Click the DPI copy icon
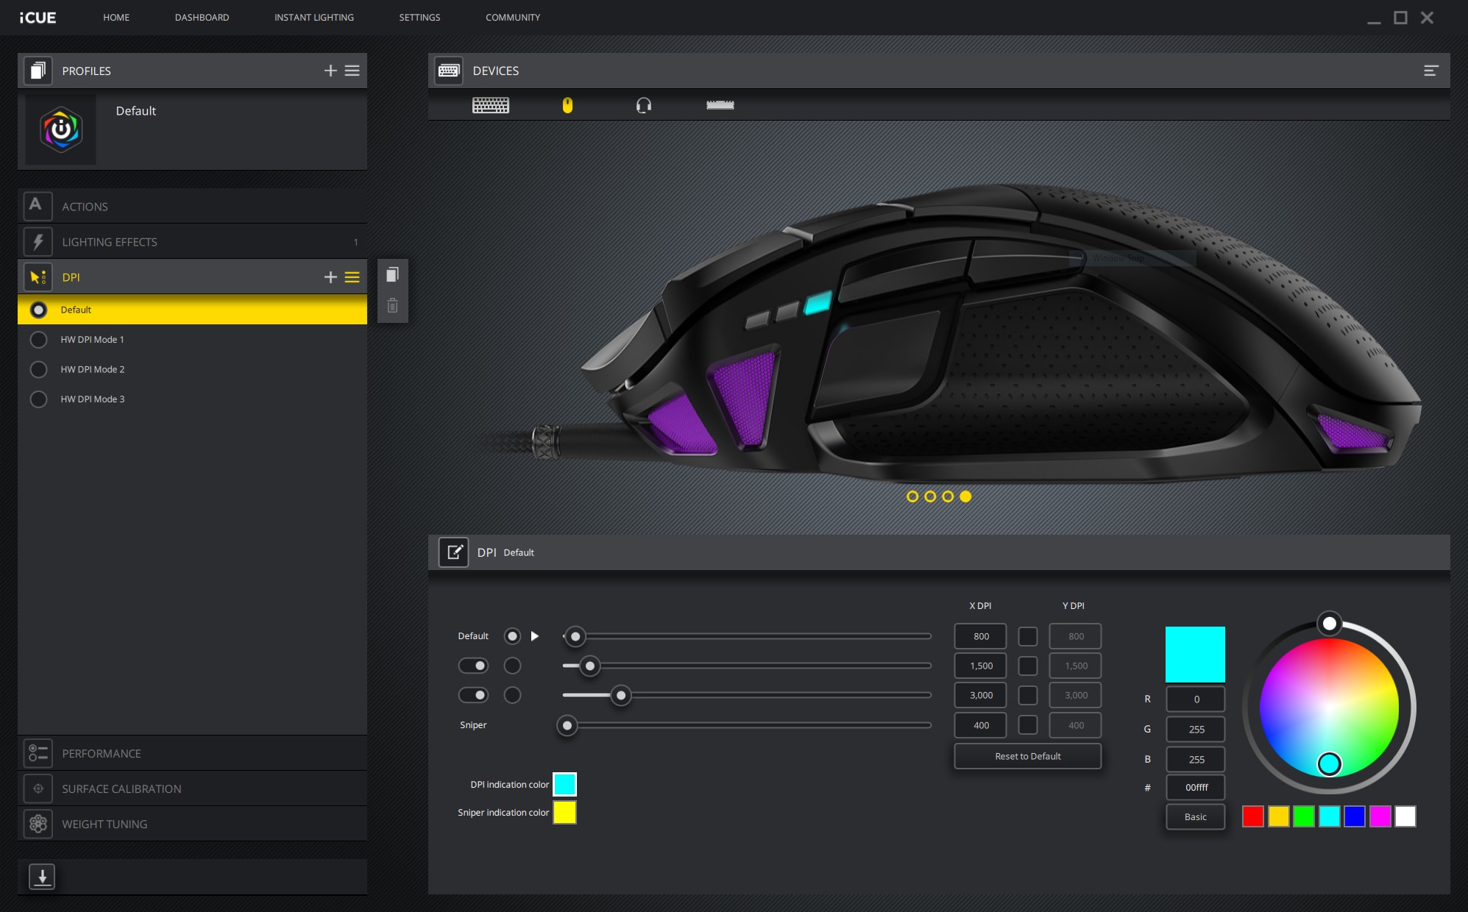 click(392, 274)
